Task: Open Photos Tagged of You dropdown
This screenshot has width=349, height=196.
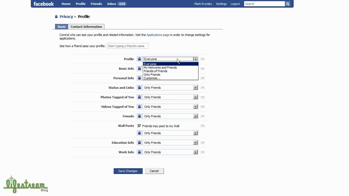Action: point(170,97)
